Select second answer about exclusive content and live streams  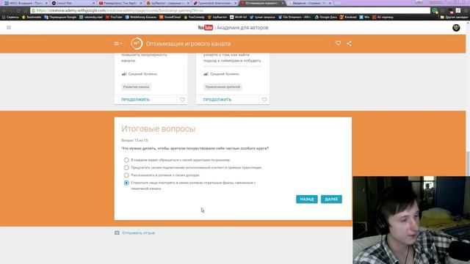(x=126, y=168)
